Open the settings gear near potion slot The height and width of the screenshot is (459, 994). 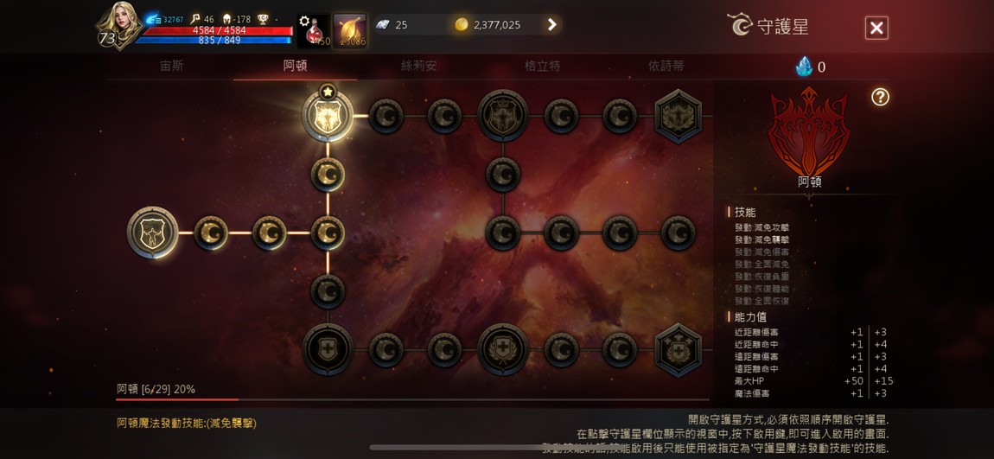pos(304,21)
